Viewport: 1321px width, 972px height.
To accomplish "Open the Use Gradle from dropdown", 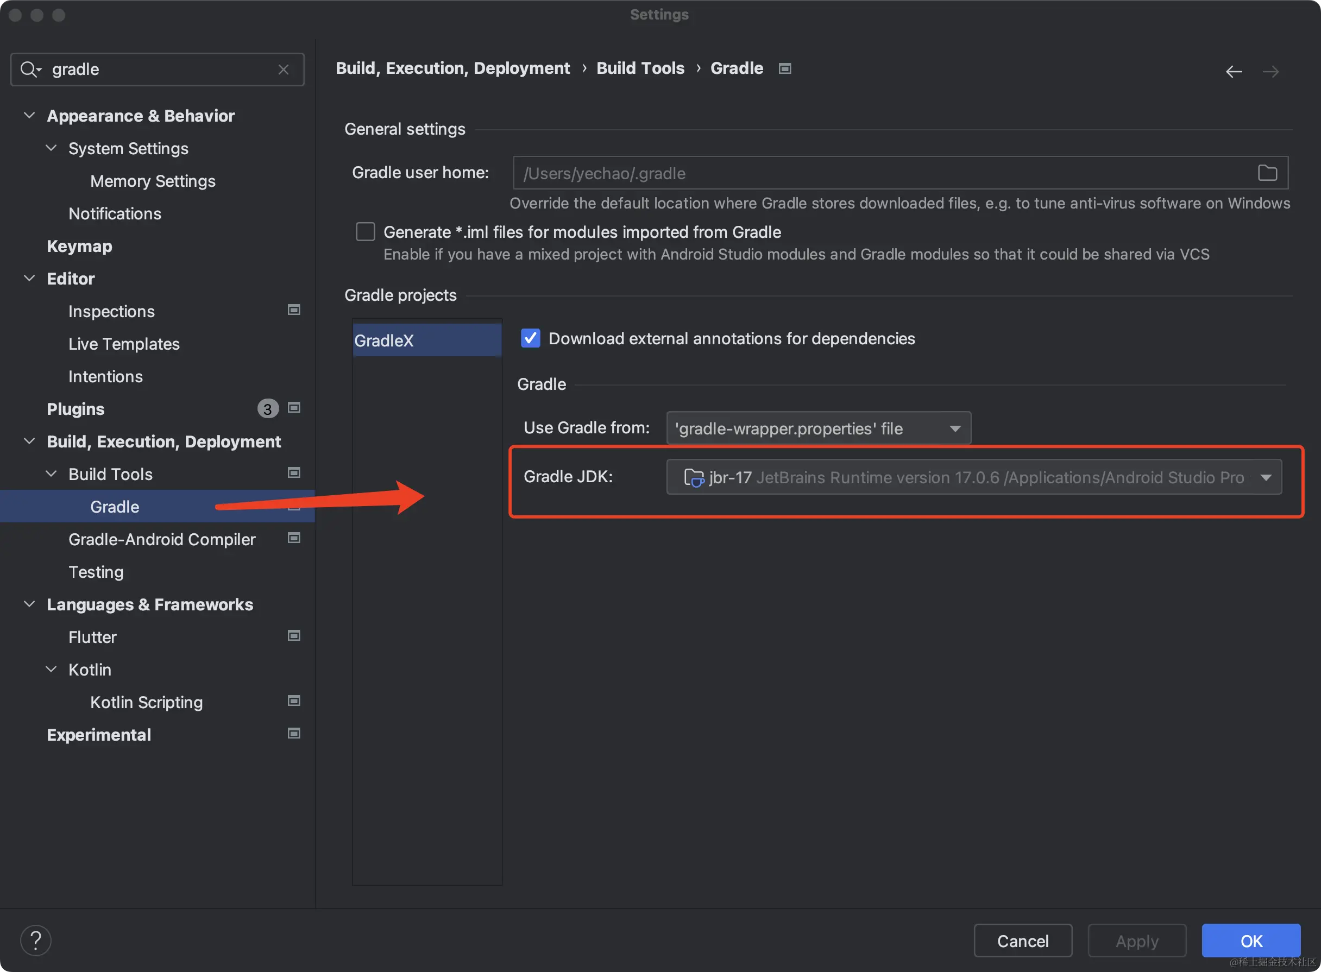I will point(818,428).
